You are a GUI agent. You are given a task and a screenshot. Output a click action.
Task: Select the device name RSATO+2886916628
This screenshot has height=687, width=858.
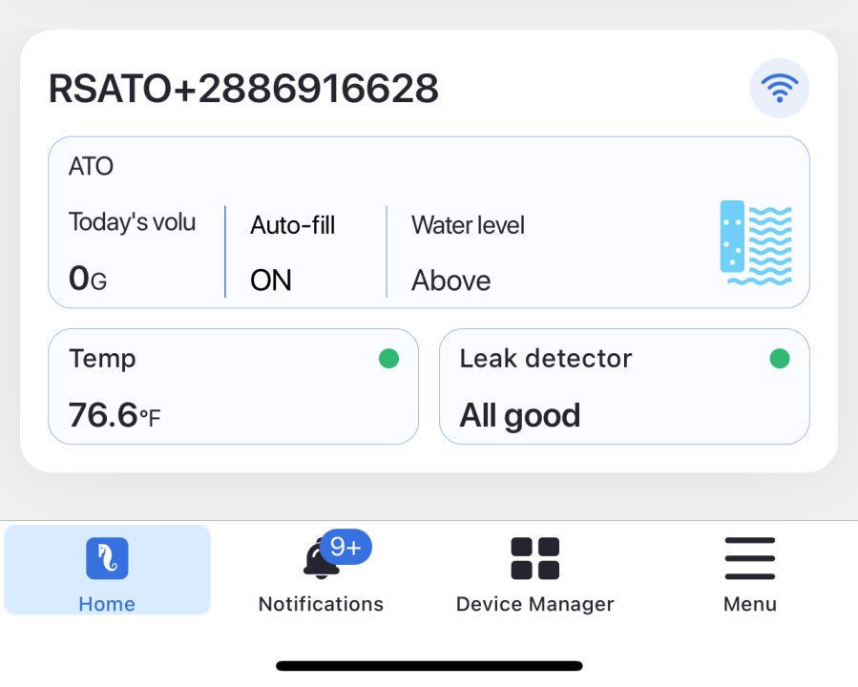[243, 89]
